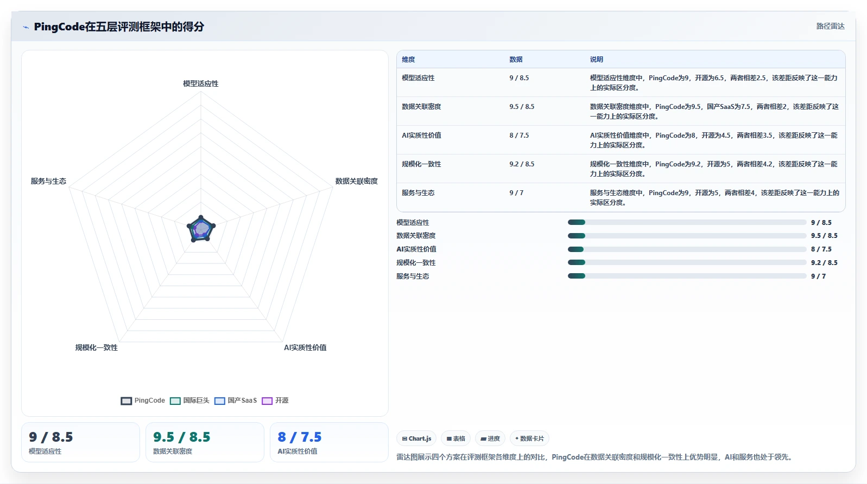867x484 pixels.
Task: Click the 服务与生态 description text in 说明 column
Action: [x=714, y=198]
